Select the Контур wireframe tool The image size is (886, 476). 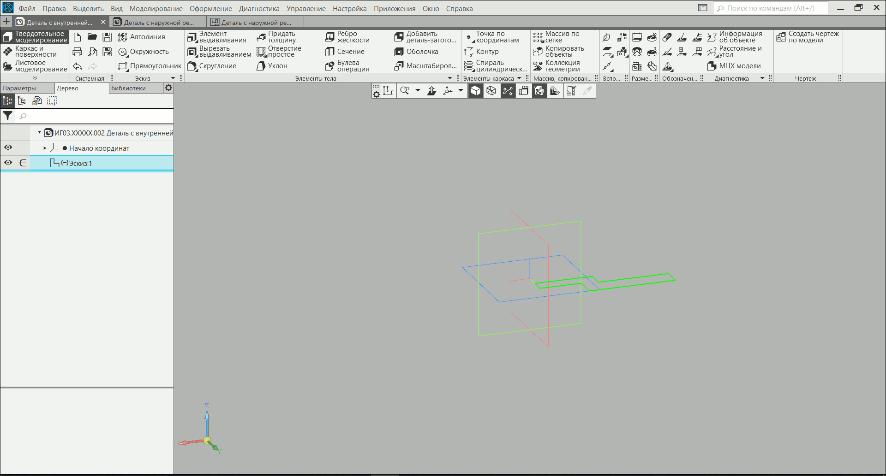pos(481,52)
